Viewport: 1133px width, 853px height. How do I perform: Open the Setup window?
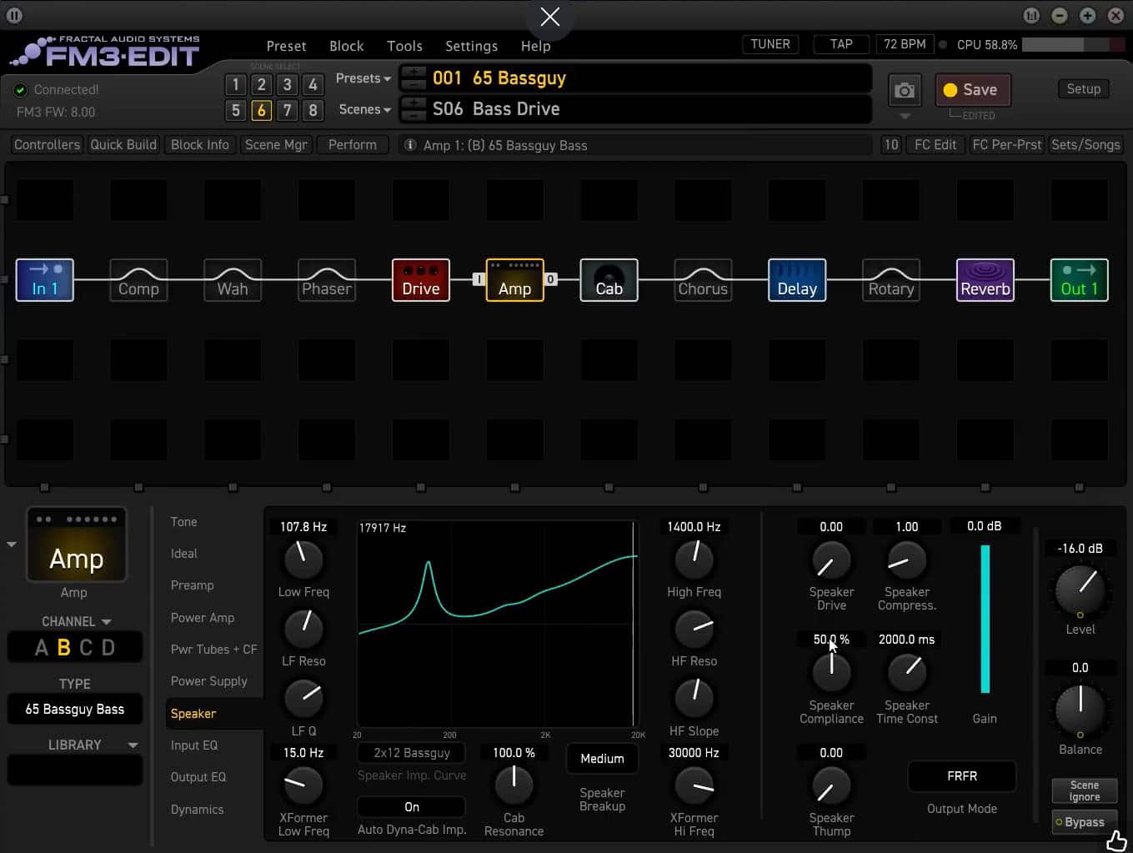(1084, 89)
